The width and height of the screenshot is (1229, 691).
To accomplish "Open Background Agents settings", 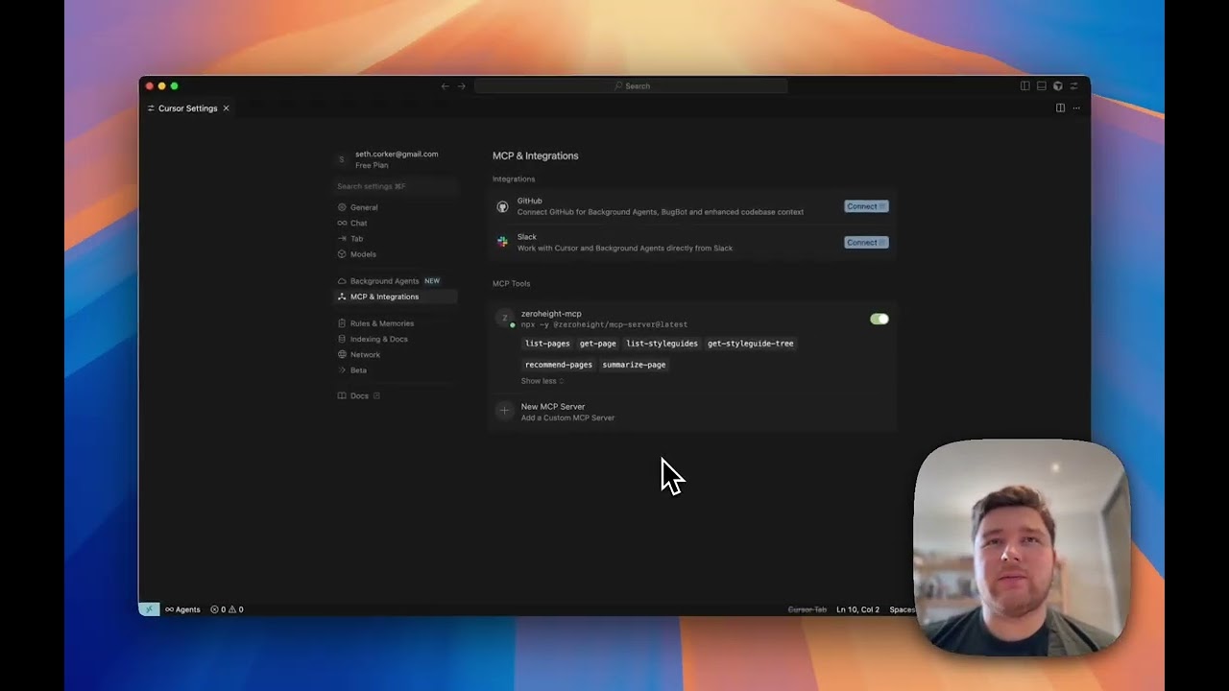I will pos(388,281).
